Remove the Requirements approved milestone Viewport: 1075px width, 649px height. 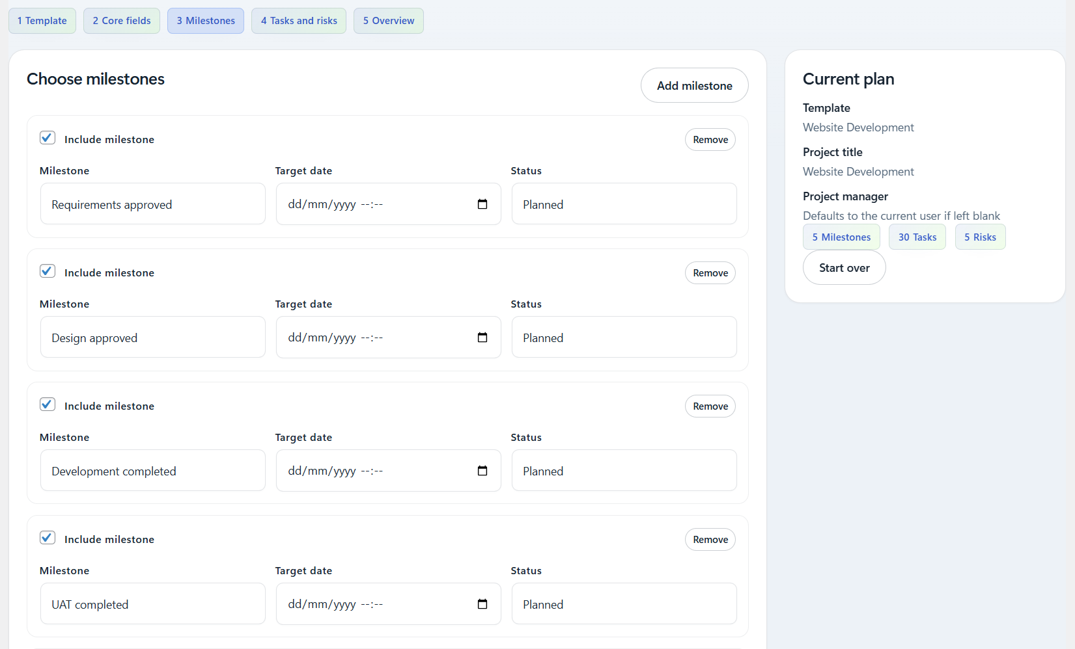(x=710, y=140)
